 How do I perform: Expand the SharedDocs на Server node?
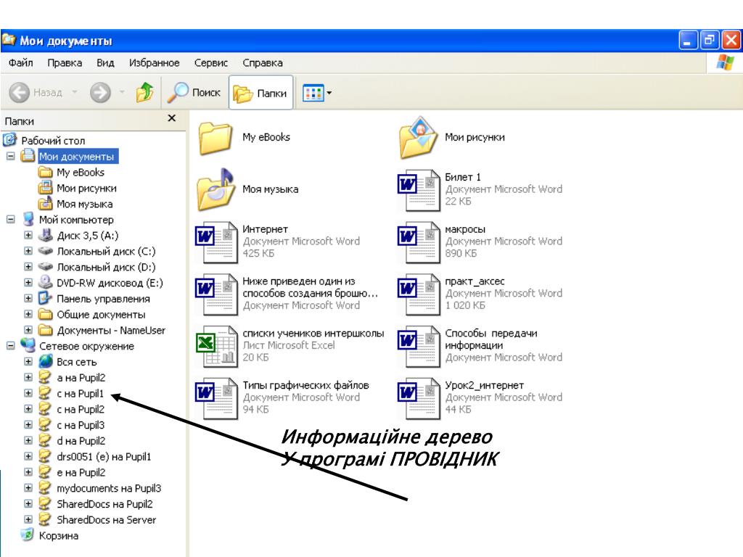pos(28,519)
